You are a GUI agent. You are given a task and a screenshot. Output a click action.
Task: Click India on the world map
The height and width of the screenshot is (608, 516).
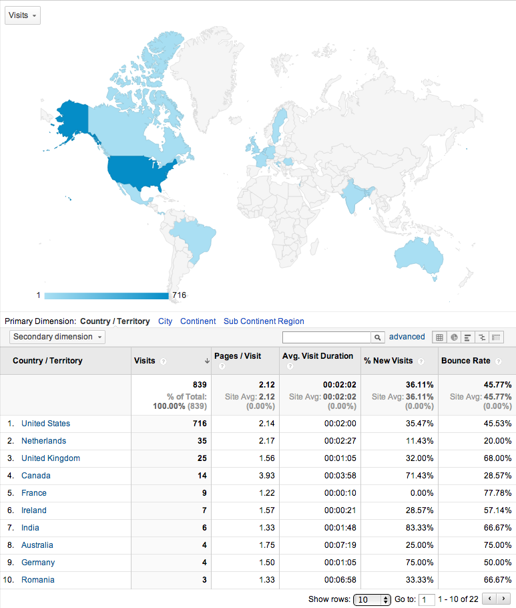353,196
